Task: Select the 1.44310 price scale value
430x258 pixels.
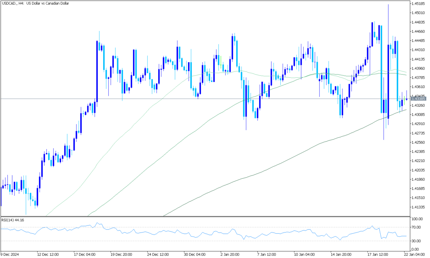Action: tap(418, 50)
